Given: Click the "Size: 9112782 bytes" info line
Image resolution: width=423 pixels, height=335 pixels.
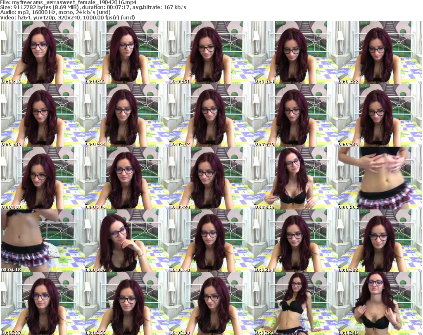Looking at the screenshot, I should point(93,7).
